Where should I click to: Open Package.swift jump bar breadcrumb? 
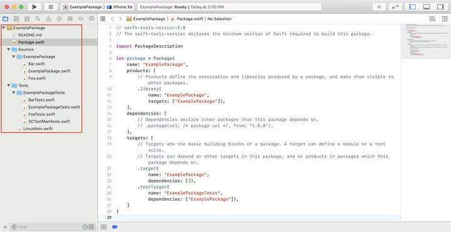click(187, 19)
